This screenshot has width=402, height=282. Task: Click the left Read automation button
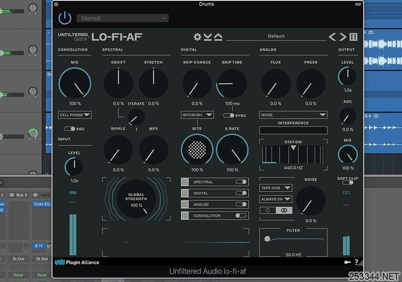click(x=18, y=275)
